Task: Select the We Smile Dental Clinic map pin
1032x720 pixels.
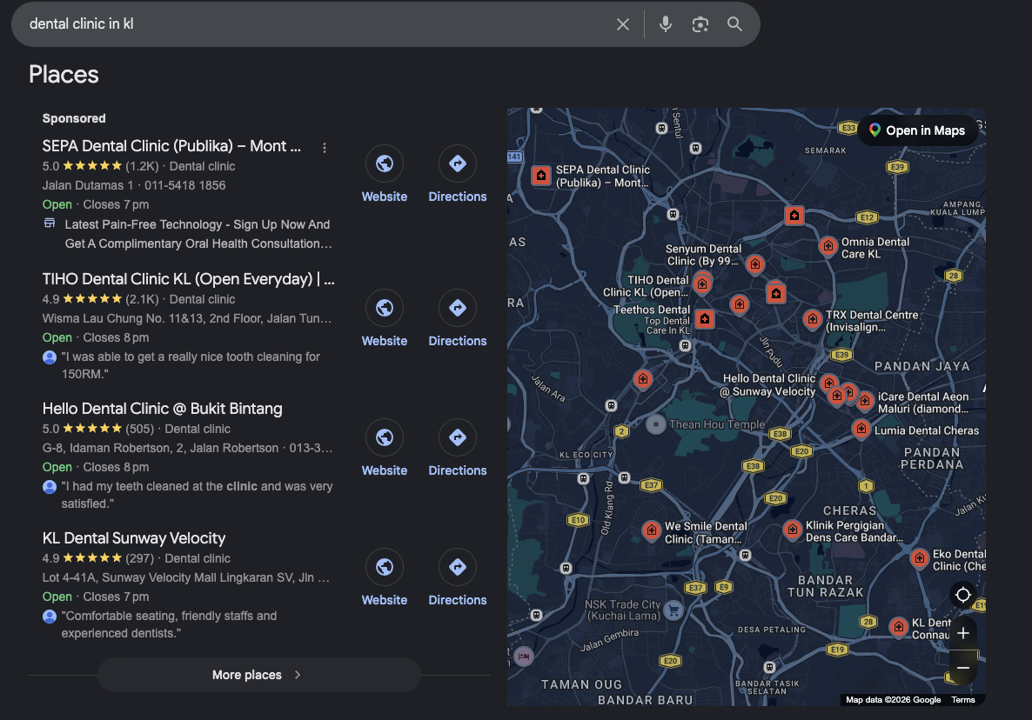Action: click(x=651, y=530)
